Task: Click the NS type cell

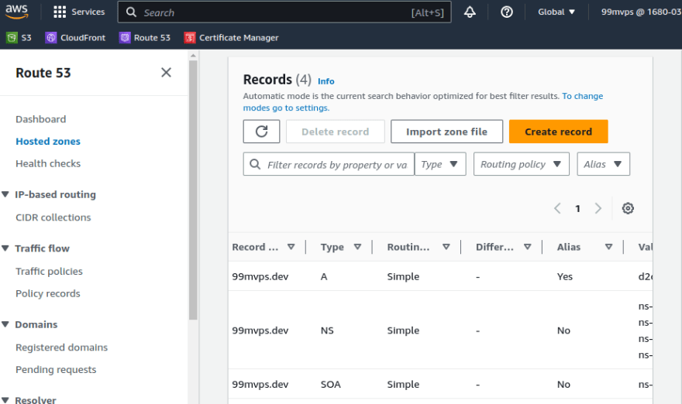Action: (327, 330)
